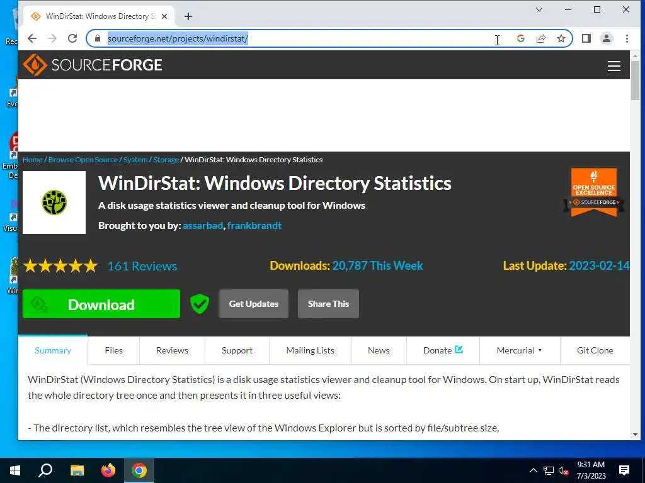Click the green security shield checkmark

point(200,304)
